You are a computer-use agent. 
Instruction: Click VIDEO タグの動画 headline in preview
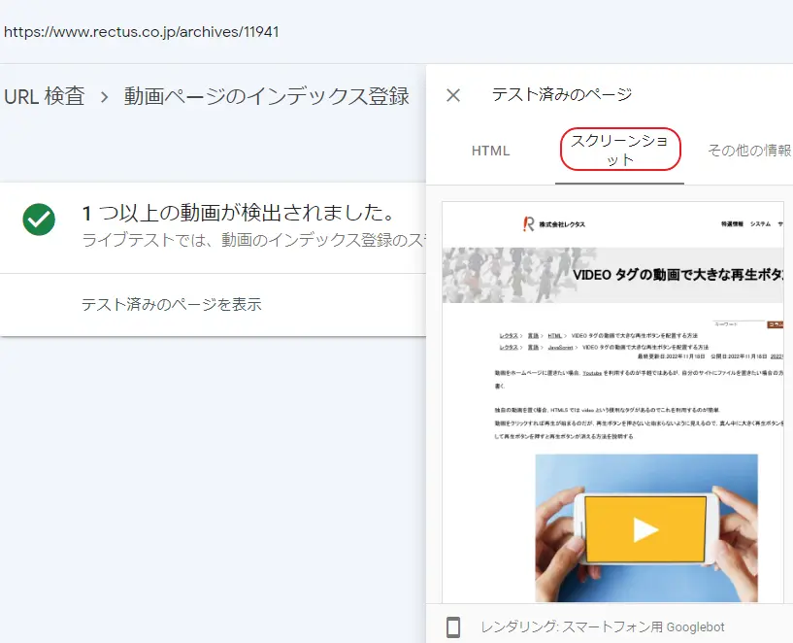pyautogui.click(x=677, y=275)
